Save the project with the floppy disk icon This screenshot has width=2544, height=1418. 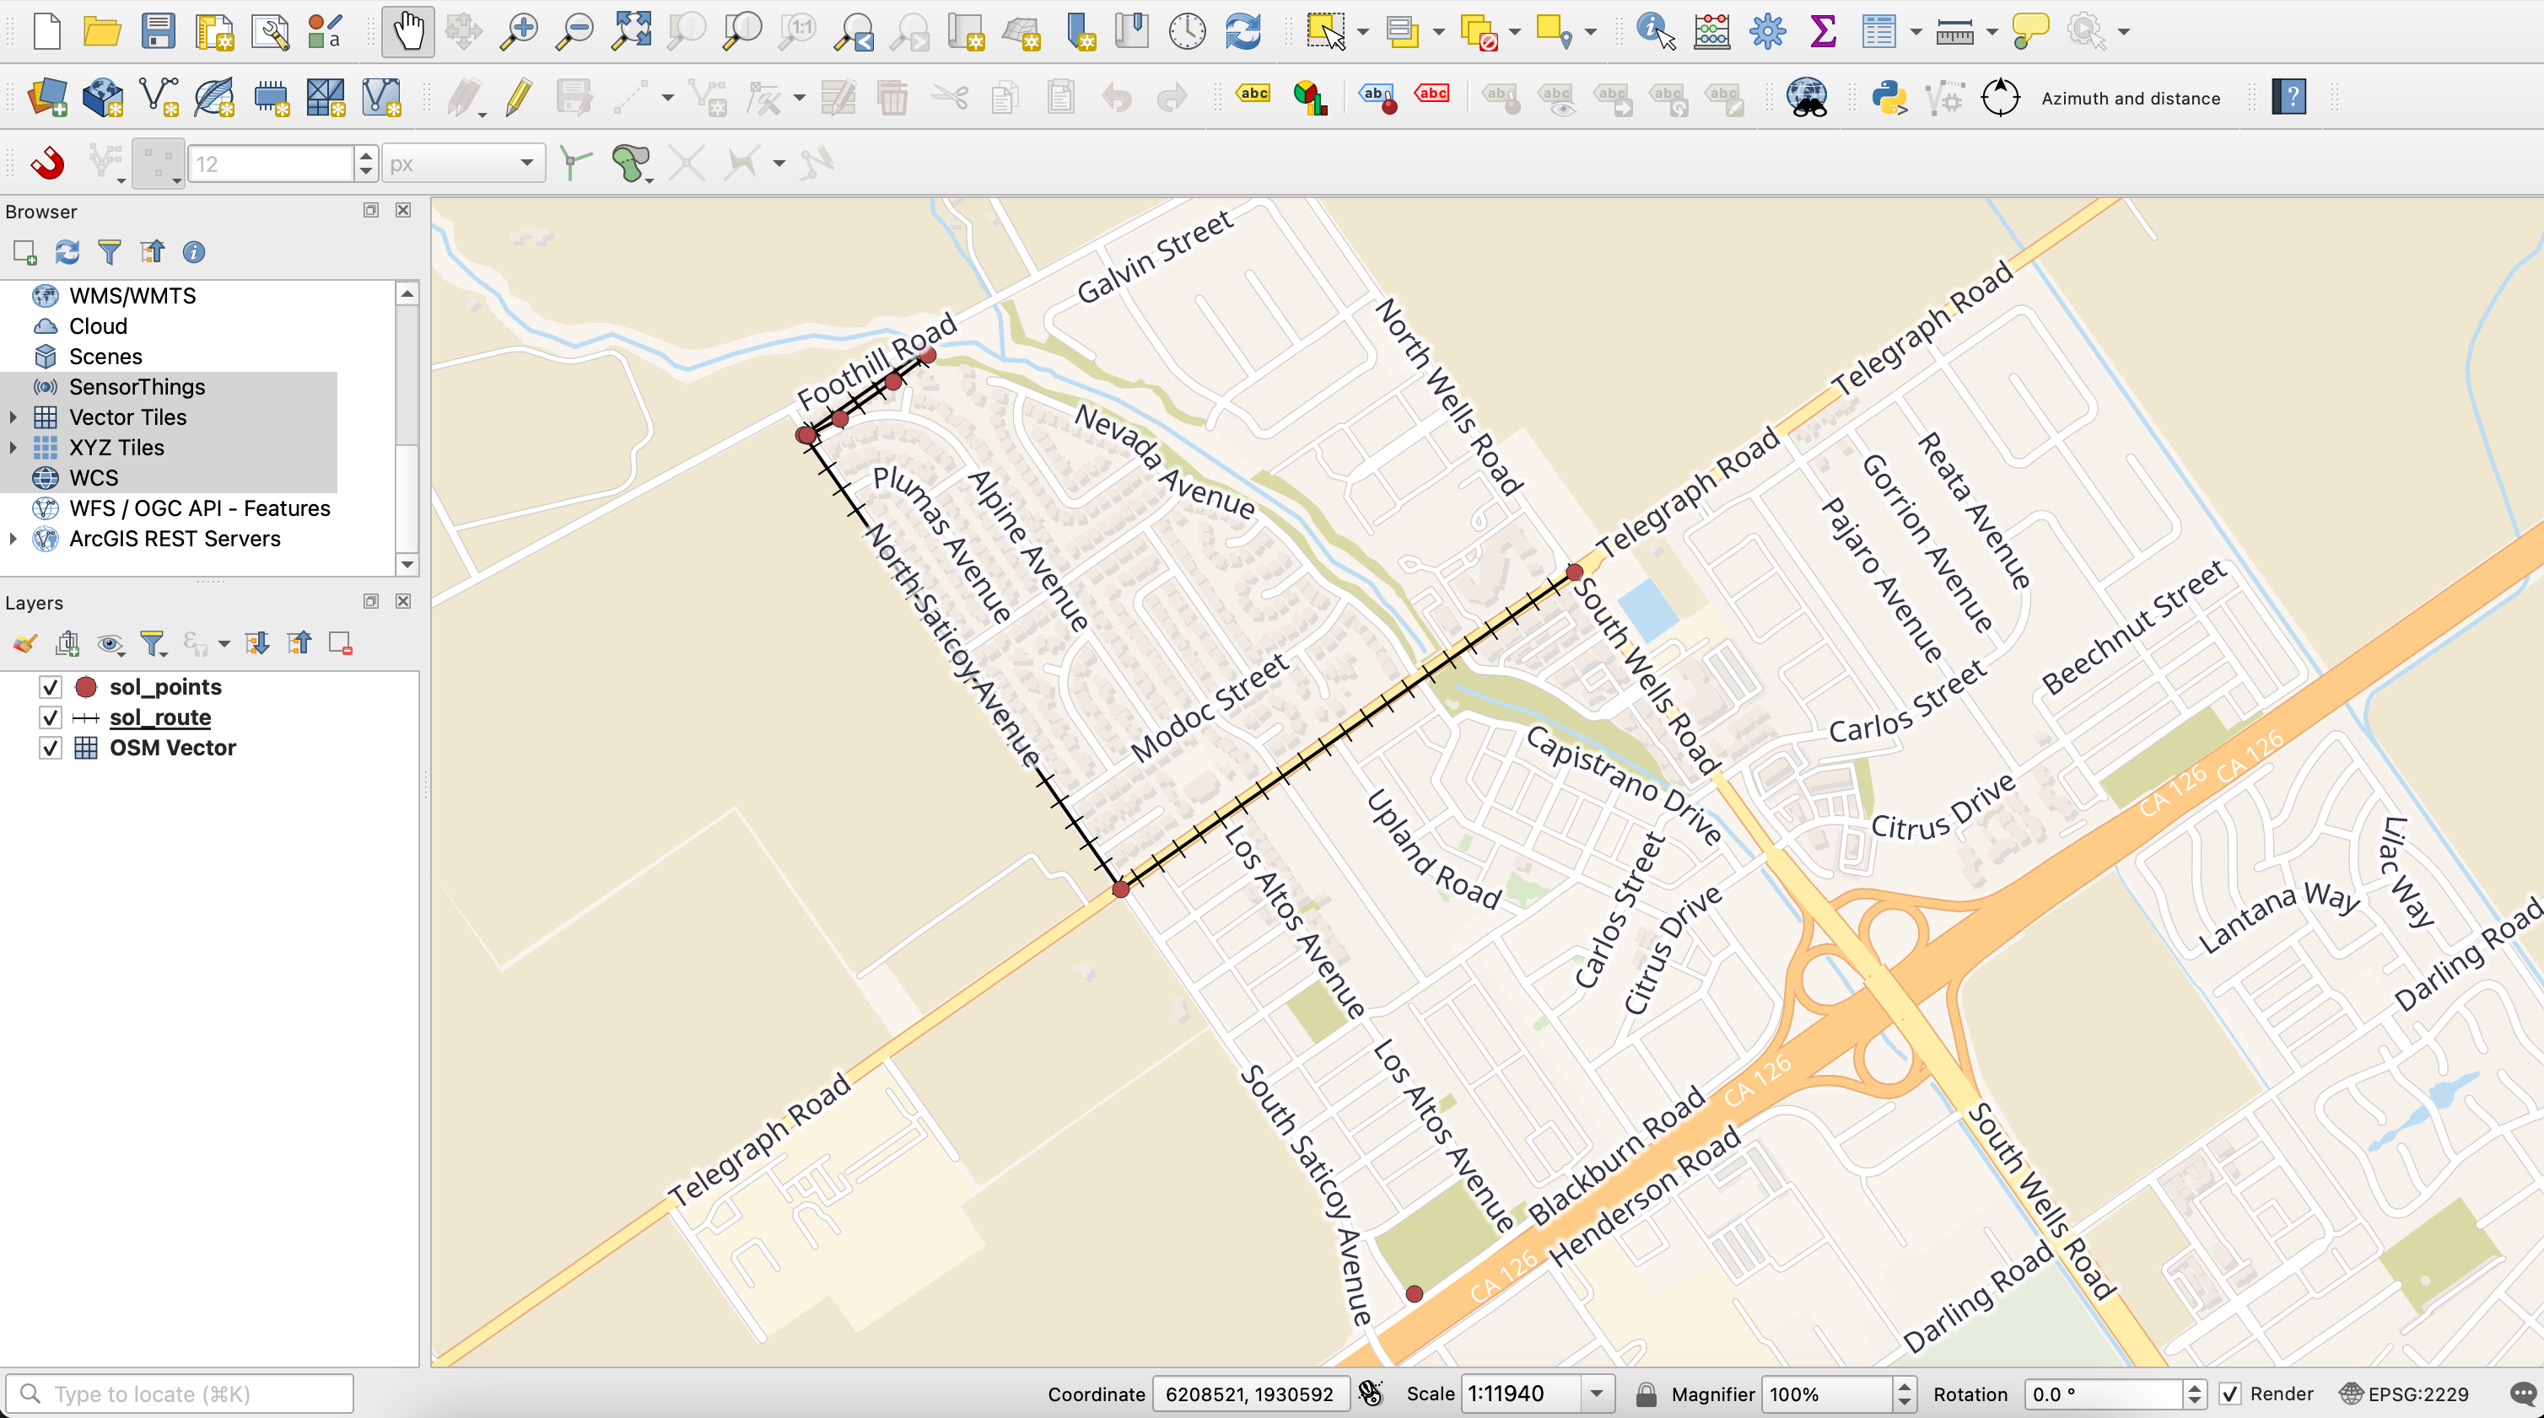click(x=158, y=31)
